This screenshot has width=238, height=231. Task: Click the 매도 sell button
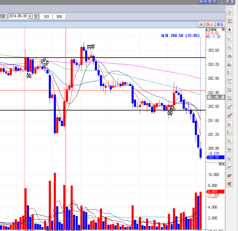(220, 25)
